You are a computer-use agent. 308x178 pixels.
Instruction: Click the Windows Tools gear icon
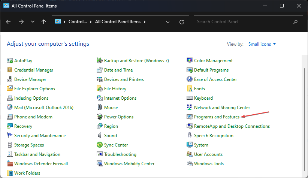coord(190,164)
